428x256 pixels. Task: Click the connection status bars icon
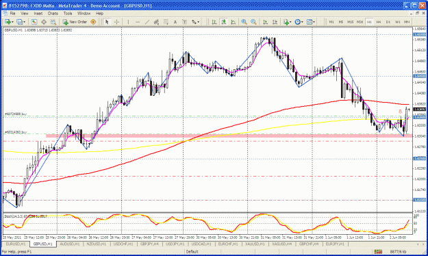(378, 252)
